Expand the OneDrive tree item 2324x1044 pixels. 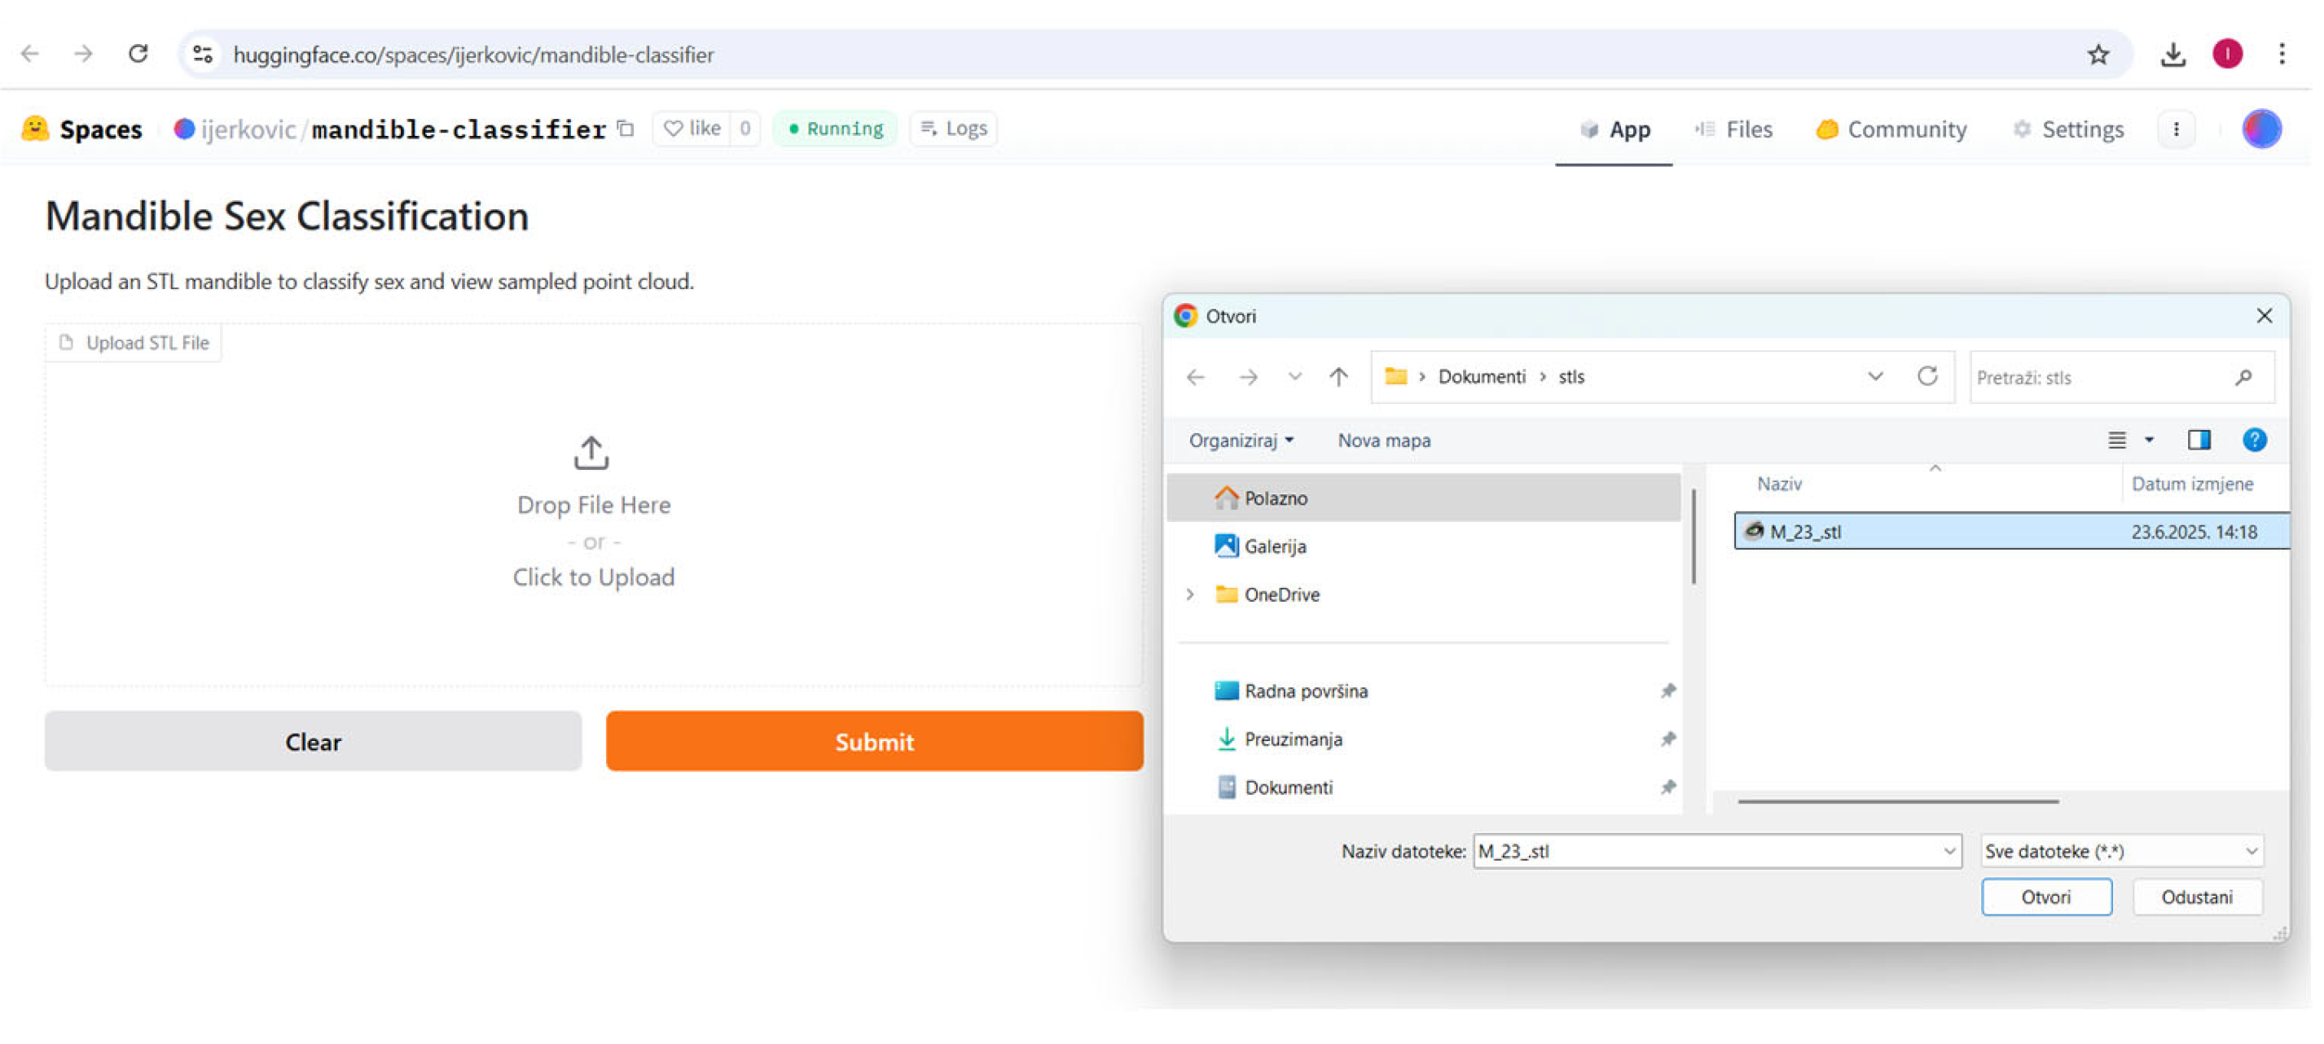click(x=1190, y=594)
